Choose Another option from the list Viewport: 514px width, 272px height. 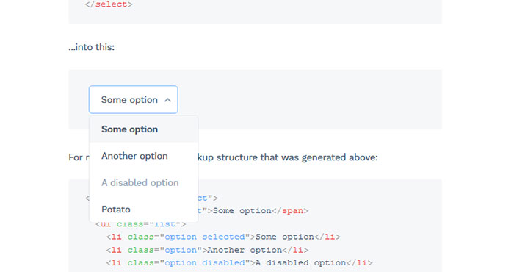144,156
